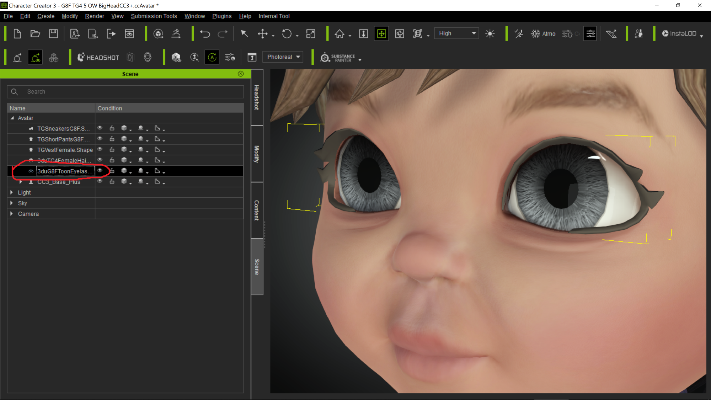
Task: Choose the Scale tool
Action: 311,34
